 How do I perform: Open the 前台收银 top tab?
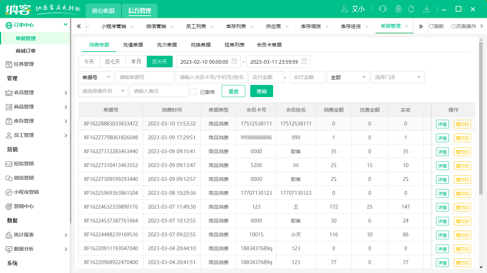click(103, 11)
